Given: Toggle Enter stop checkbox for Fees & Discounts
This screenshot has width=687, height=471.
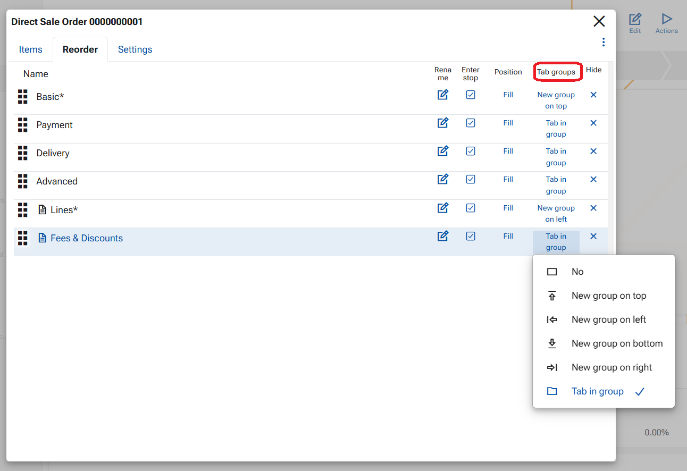Looking at the screenshot, I should click(x=471, y=236).
